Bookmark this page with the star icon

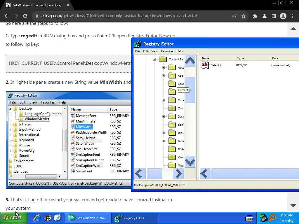[x=243, y=16]
